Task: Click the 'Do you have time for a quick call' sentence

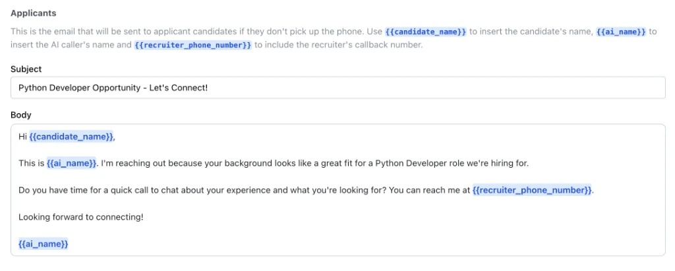Action: click(203, 190)
